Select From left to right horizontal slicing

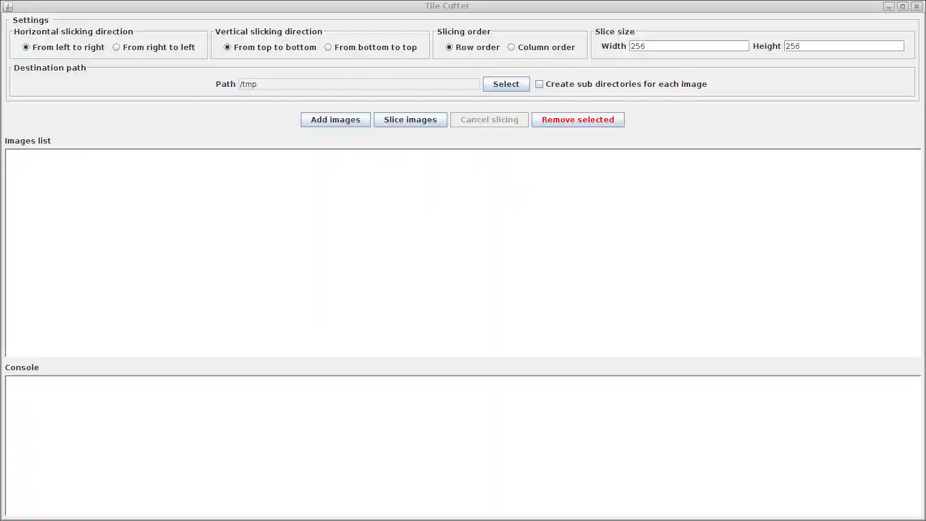coord(25,47)
